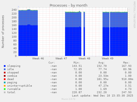This screenshot has width=137, height=102.
Task: Click uninterruptible maximum value 3.51
Action: point(128,86)
